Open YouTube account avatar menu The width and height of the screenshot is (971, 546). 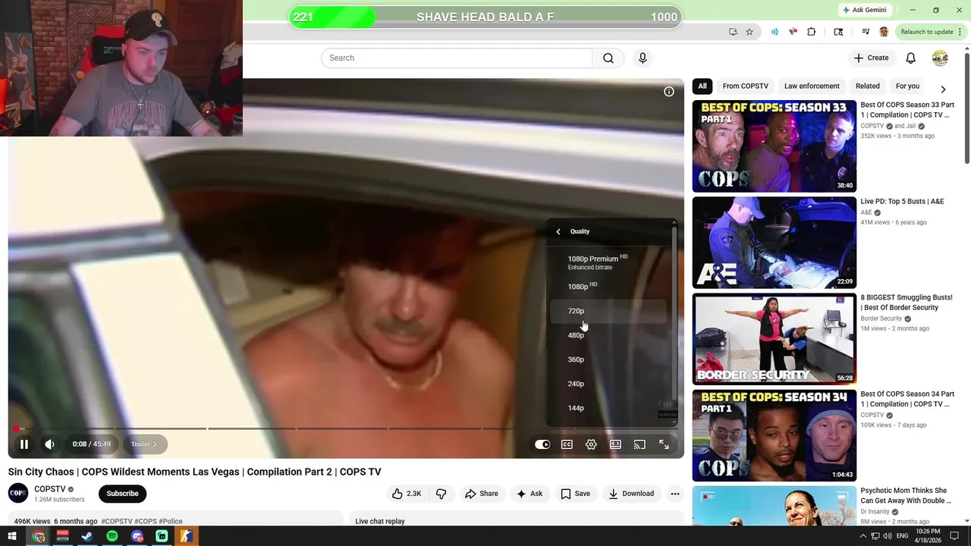(940, 58)
